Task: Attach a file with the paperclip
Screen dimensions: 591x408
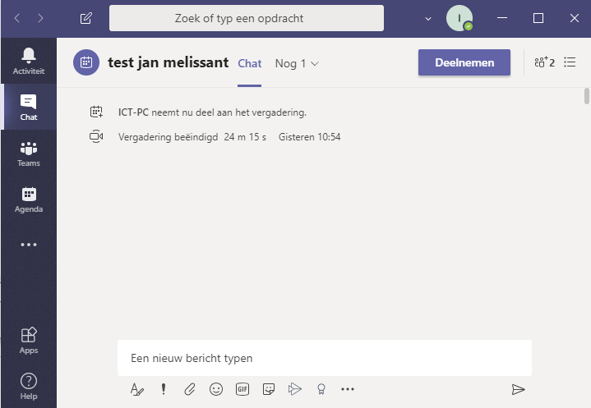Action: point(190,389)
